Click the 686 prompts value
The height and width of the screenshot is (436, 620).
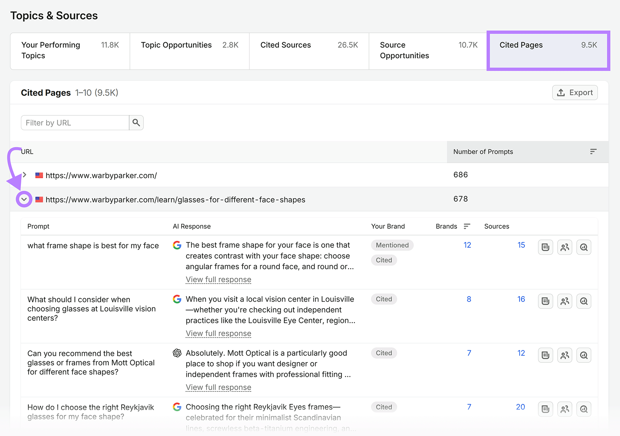point(460,175)
